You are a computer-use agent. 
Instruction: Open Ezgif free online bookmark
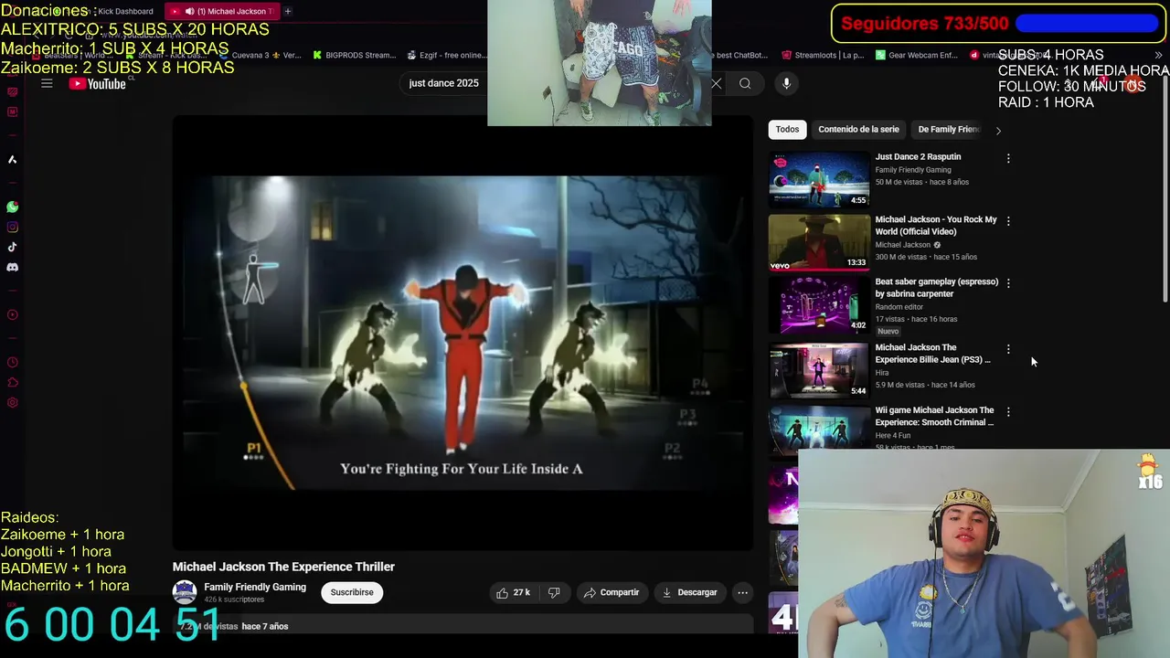447,56
